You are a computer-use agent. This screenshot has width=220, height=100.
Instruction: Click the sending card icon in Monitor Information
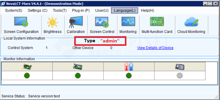point(27,67)
